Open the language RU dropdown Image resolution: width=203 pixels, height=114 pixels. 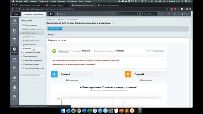pos(169,14)
